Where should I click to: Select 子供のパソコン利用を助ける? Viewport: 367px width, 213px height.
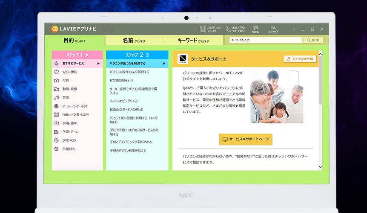(128, 150)
